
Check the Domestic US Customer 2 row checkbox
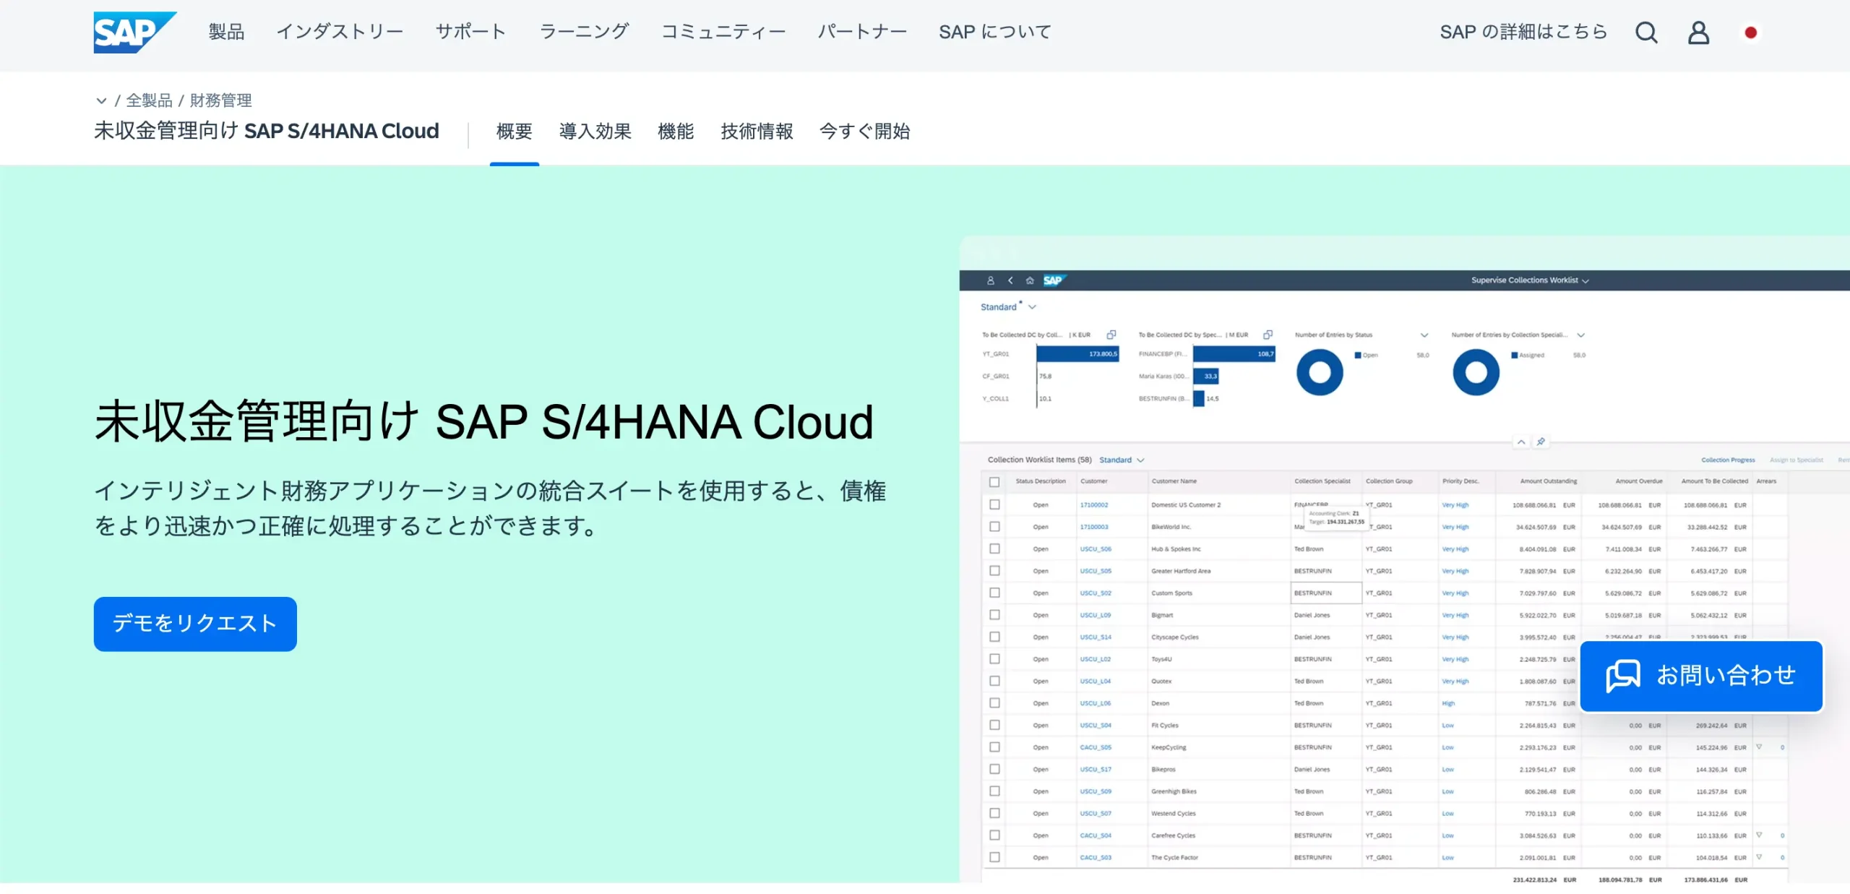tap(995, 504)
